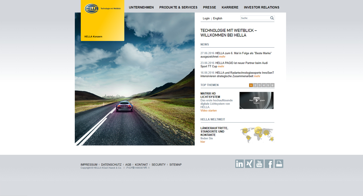This screenshot has width=363, height=196.
Task: Click the '16.06.2016' news date
Action: tap(208, 73)
